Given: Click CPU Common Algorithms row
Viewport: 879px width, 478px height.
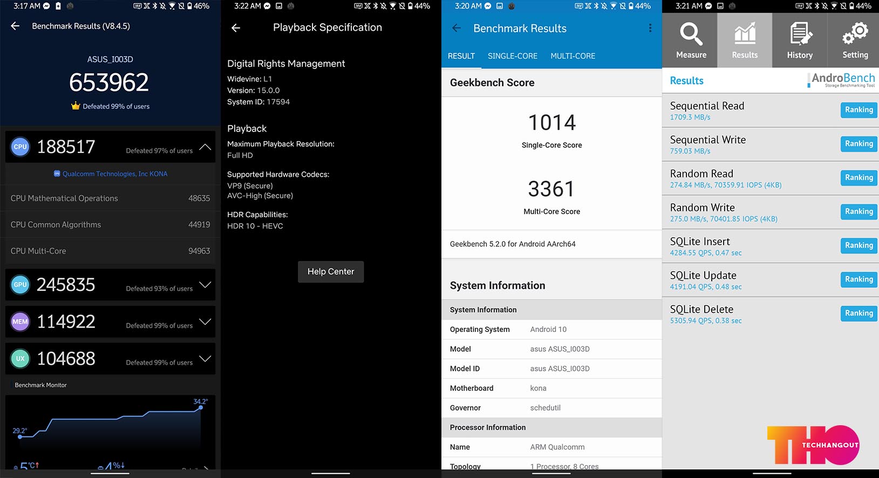Looking at the screenshot, I should pos(110,225).
